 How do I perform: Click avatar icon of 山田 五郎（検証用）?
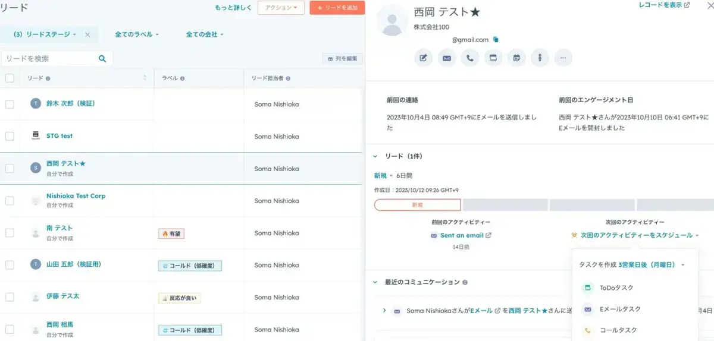pos(36,264)
